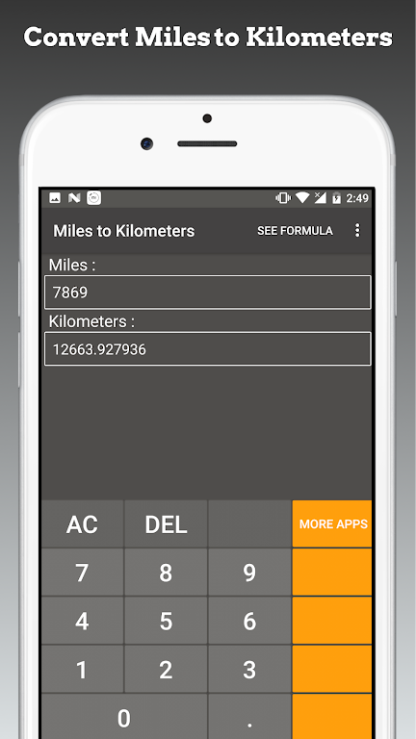The width and height of the screenshot is (416, 739).
Task: Open the three-dot overflow menu
Action: pos(357,231)
